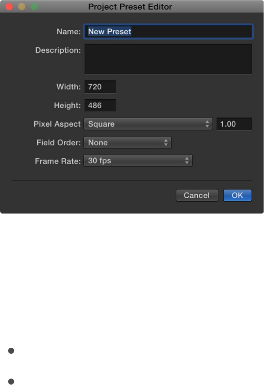The width and height of the screenshot is (264, 385).
Task: Click the up-down arrows on Pixel Aspect
Action: [x=208, y=124]
